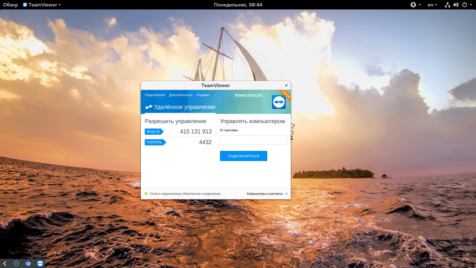
Task: Click the green connection status indicator
Action: tap(146, 194)
